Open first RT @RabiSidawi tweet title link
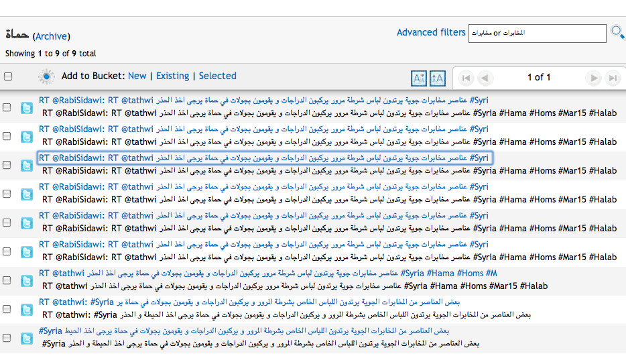626x358 pixels. (263, 101)
